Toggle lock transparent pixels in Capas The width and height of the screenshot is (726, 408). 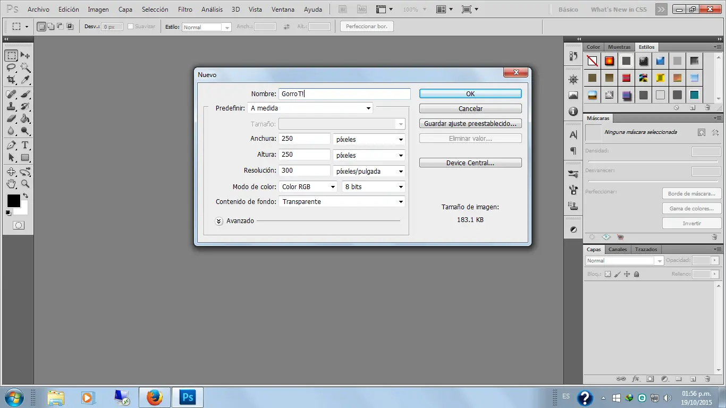pos(608,274)
